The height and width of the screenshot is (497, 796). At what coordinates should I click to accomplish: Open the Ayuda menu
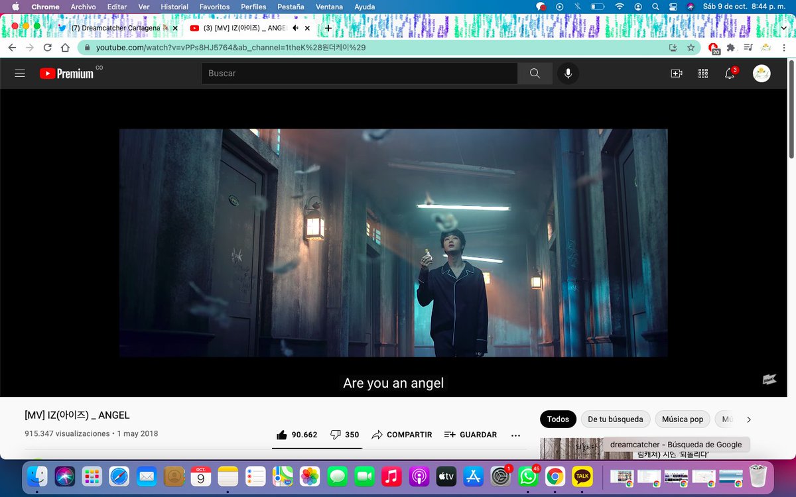(x=364, y=7)
